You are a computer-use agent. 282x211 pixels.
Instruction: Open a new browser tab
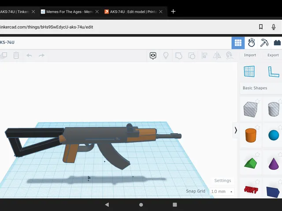[x=173, y=11]
